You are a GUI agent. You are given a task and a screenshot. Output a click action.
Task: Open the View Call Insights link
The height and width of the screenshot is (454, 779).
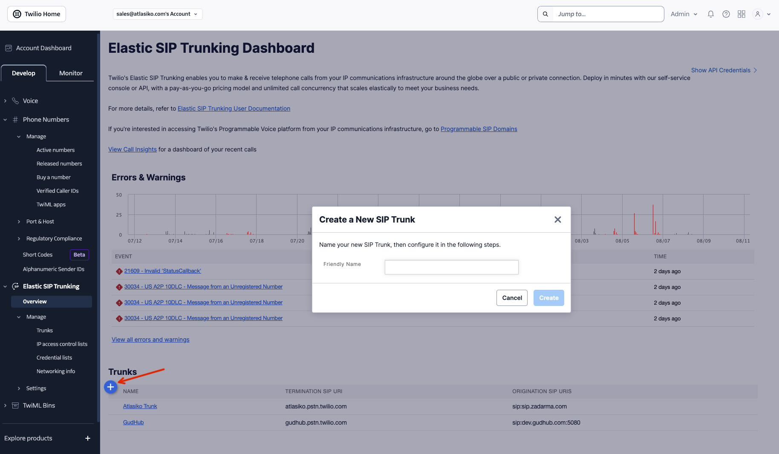[133, 149]
